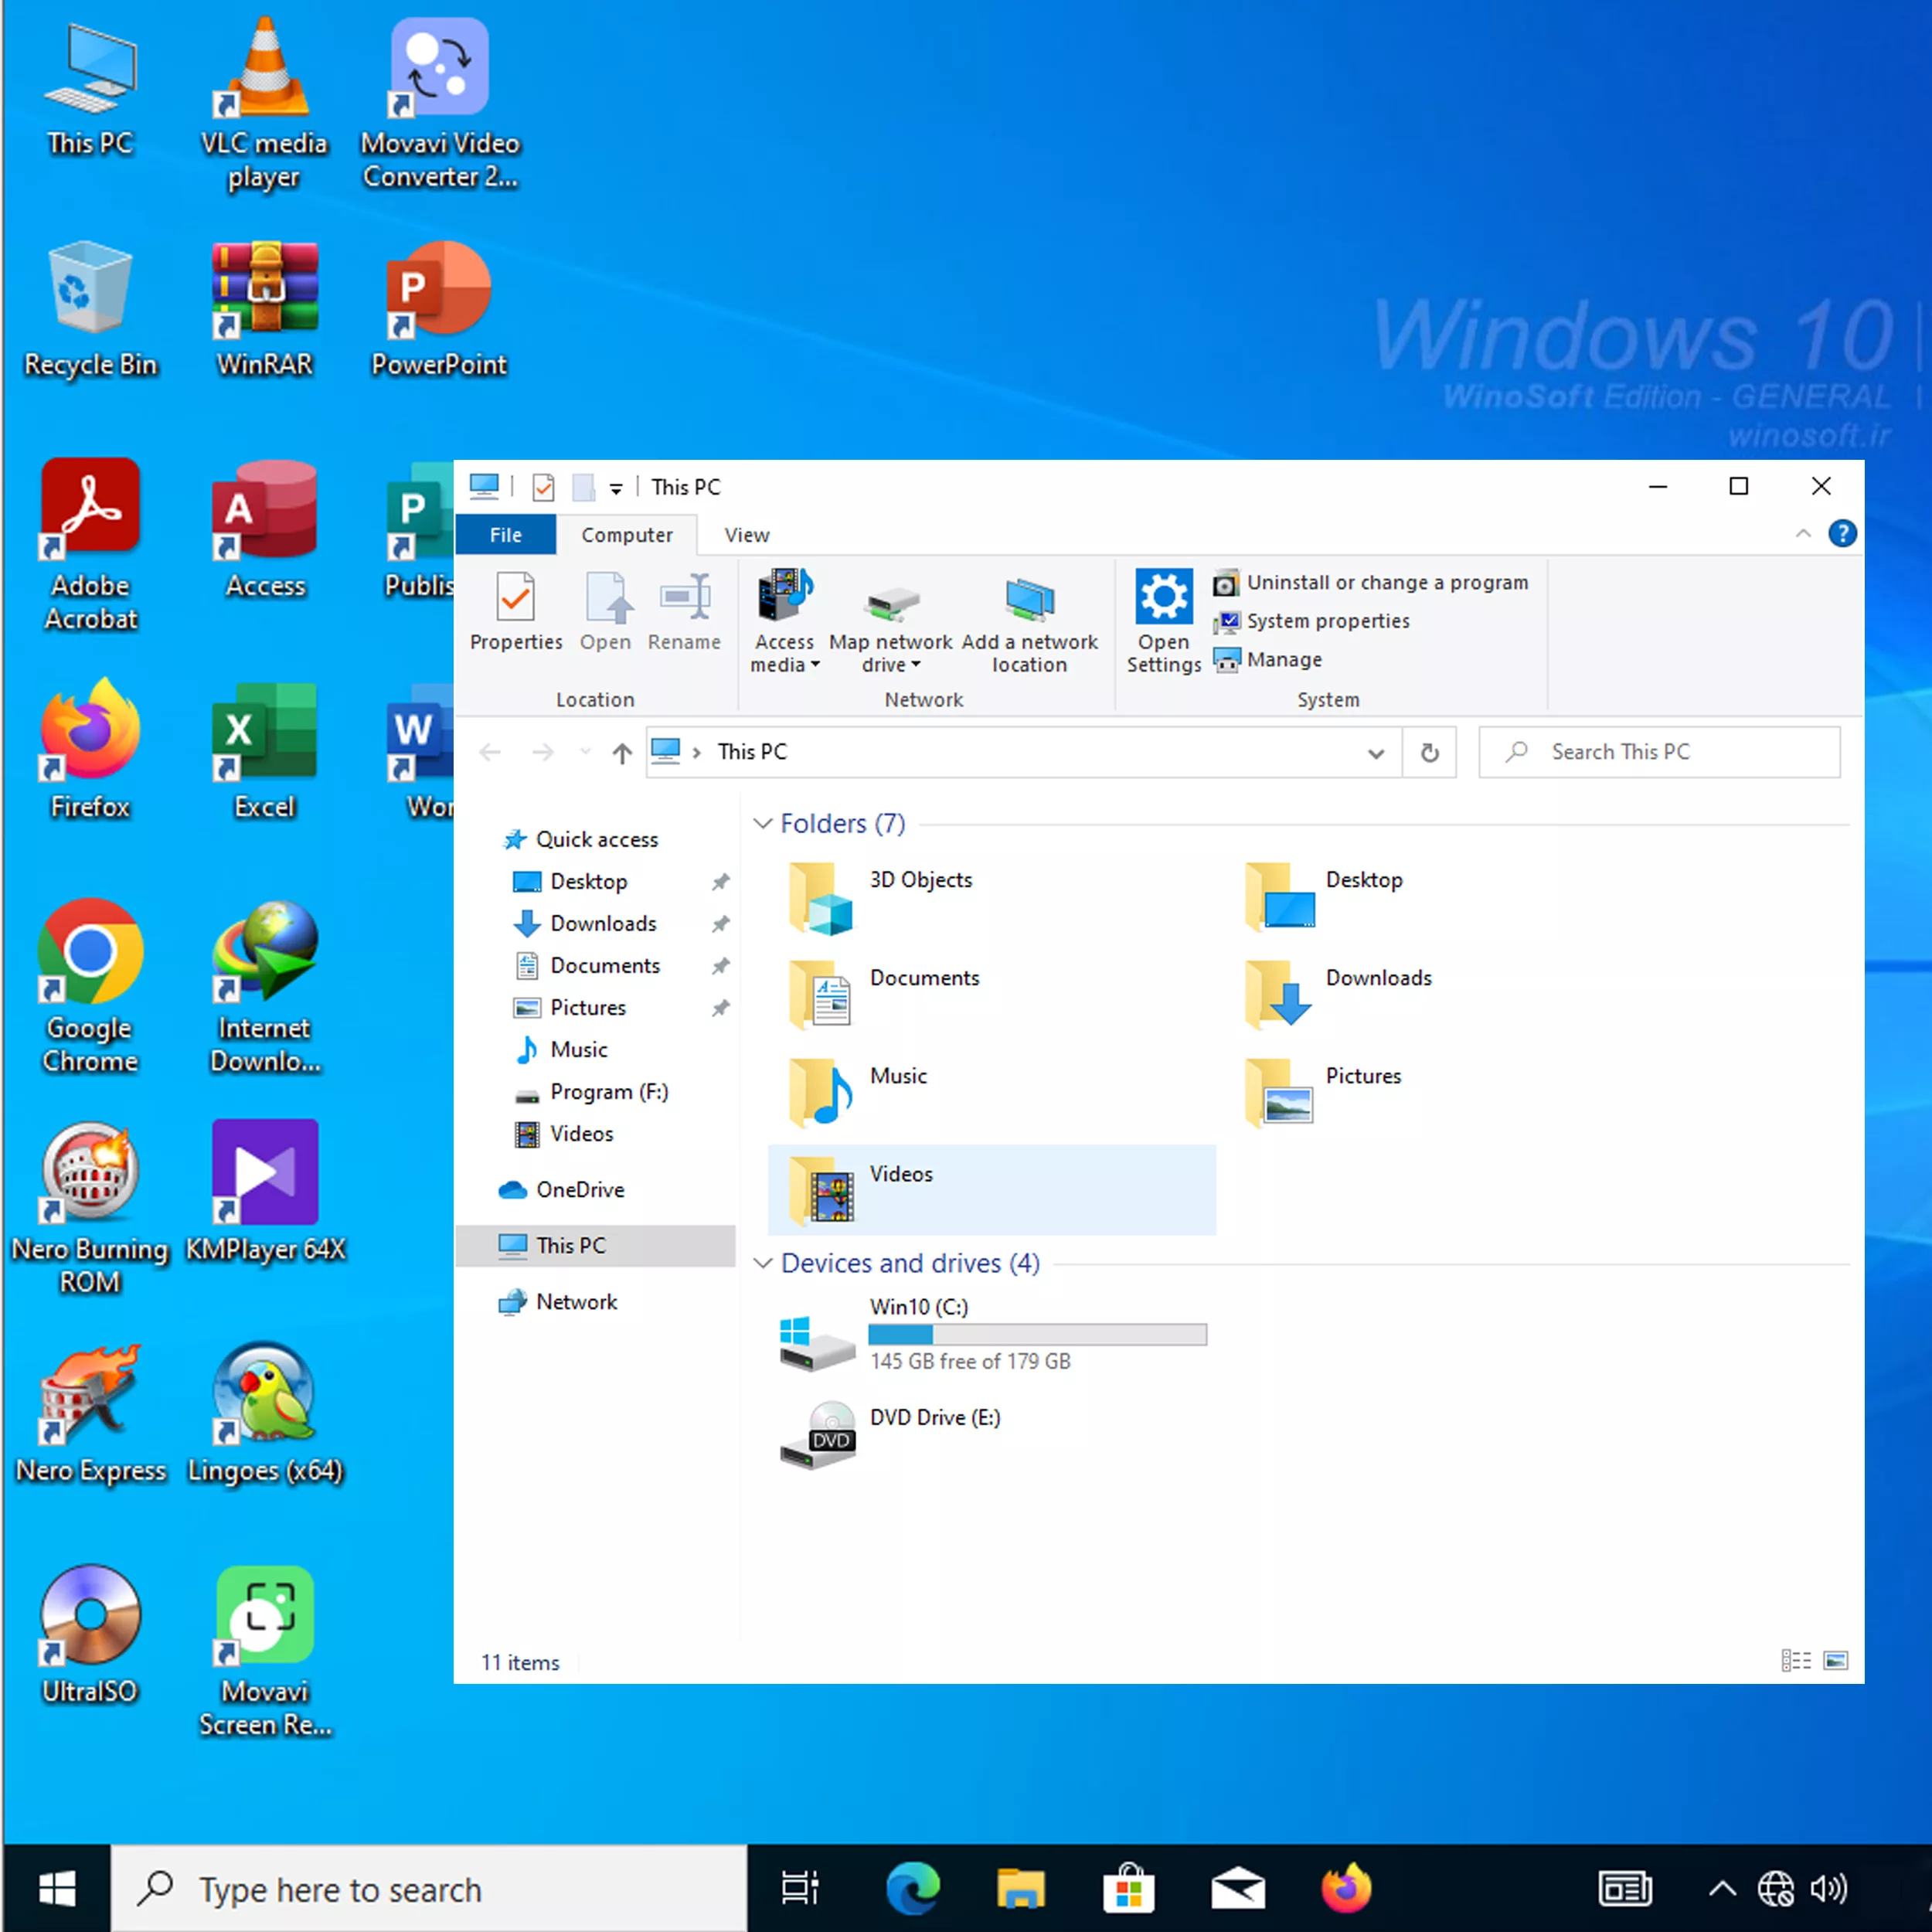
Task: Open the File menu tab
Action: 505,535
